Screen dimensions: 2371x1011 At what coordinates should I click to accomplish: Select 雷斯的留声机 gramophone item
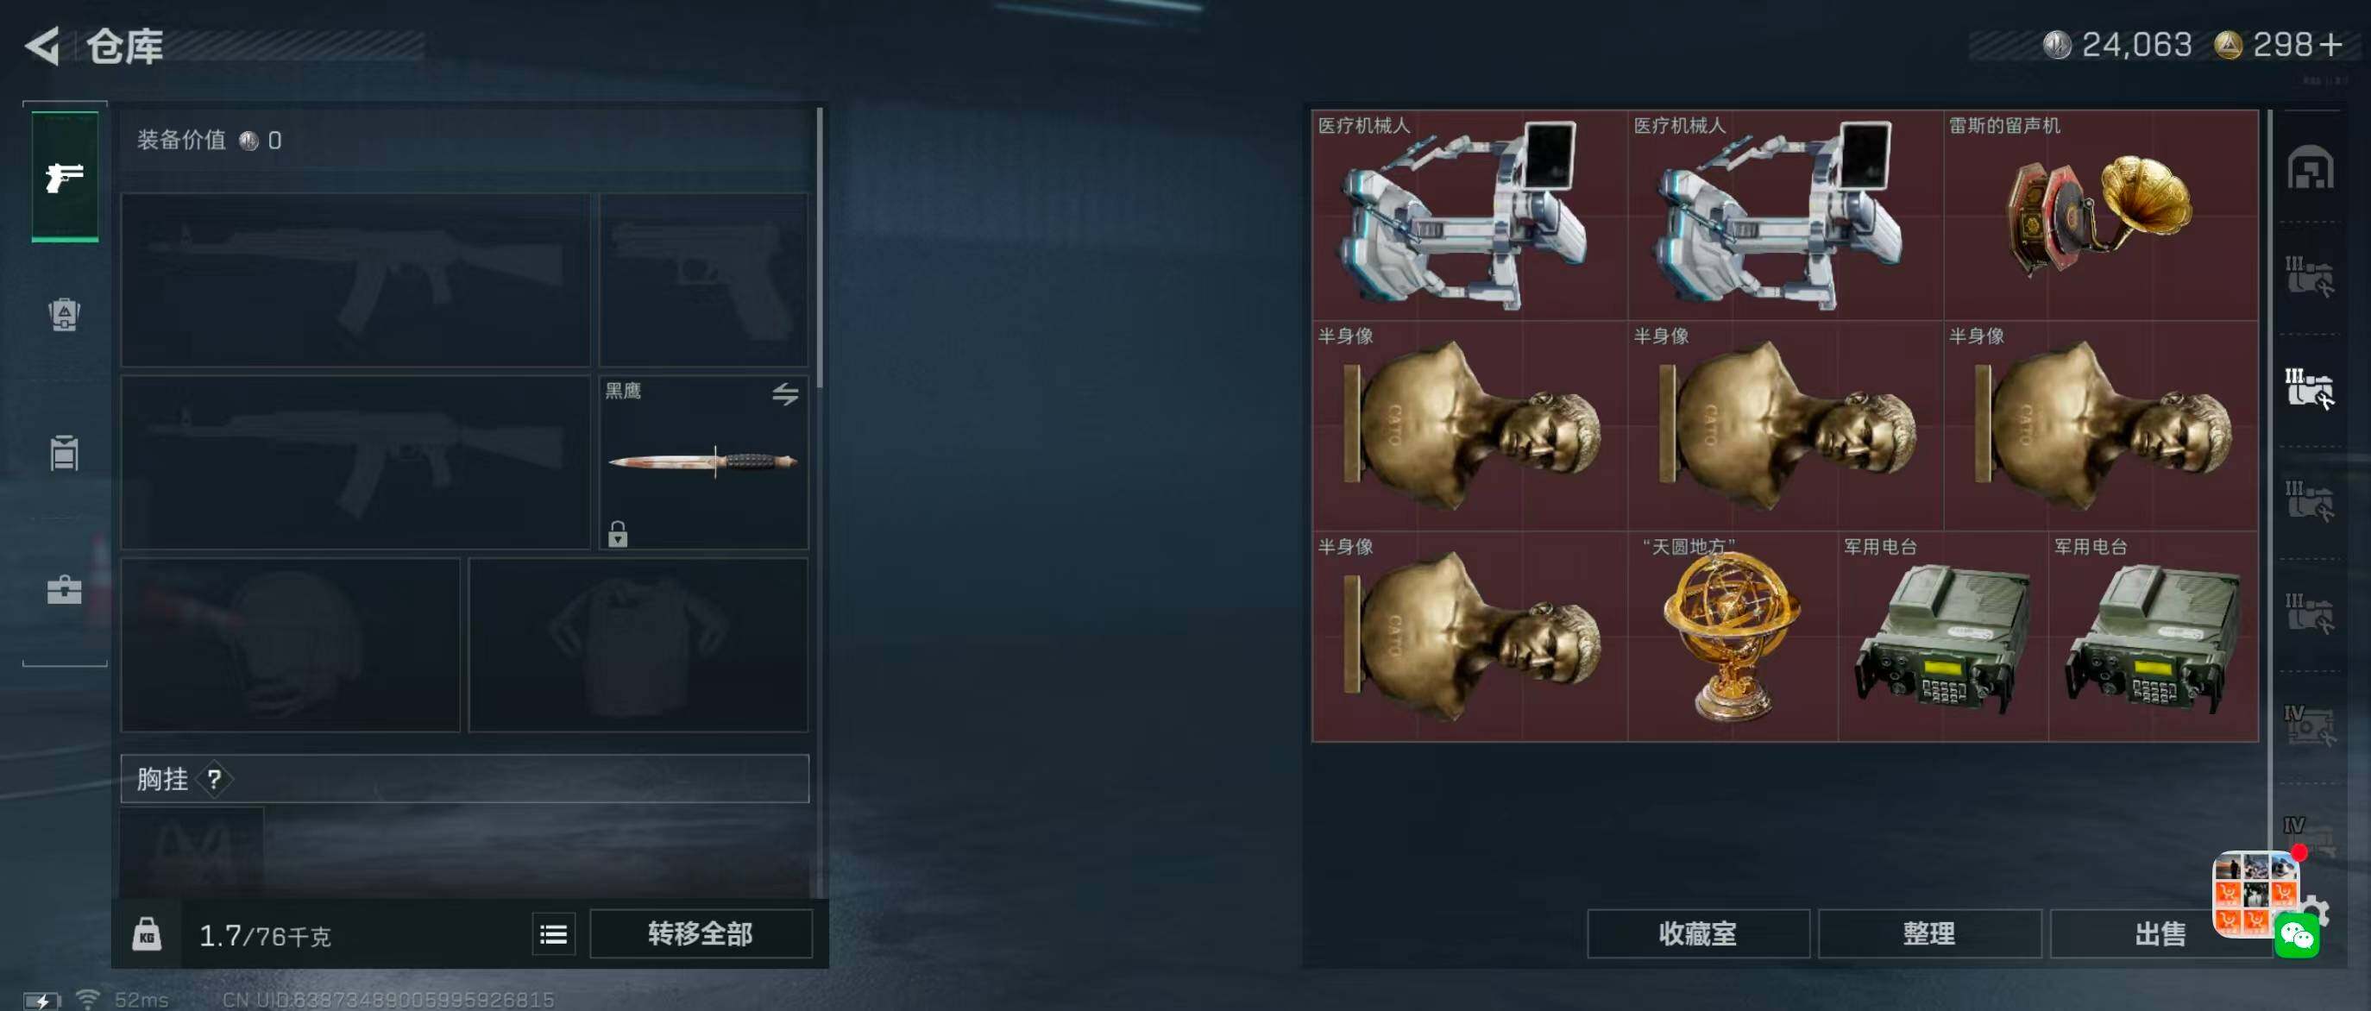click(x=2101, y=216)
